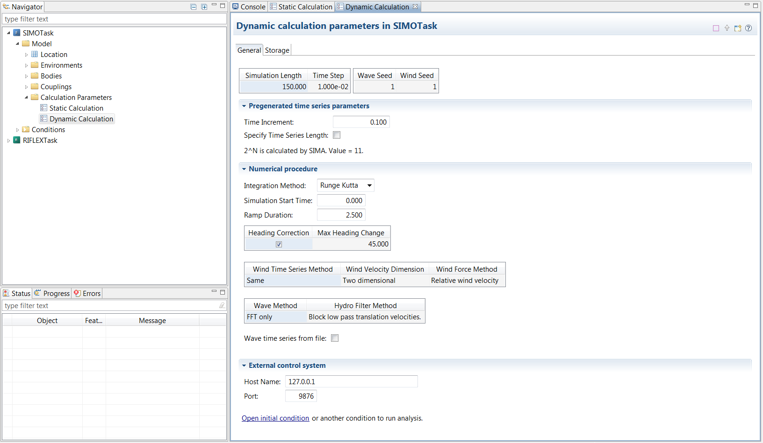Viewport: 763px width, 443px height.
Task: Click the eraser icon in Status filter
Action: pyautogui.click(x=222, y=305)
